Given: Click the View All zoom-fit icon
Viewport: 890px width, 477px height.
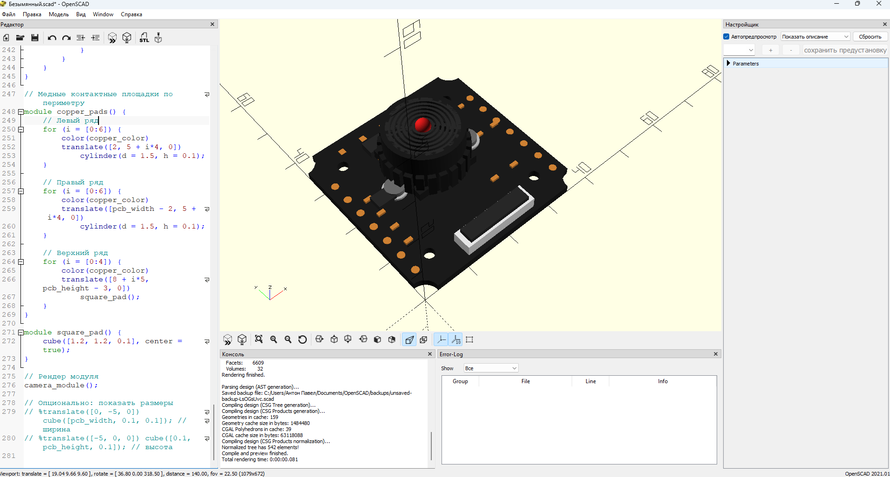Looking at the screenshot, I should pyautogui.click(x=259, y=340).
